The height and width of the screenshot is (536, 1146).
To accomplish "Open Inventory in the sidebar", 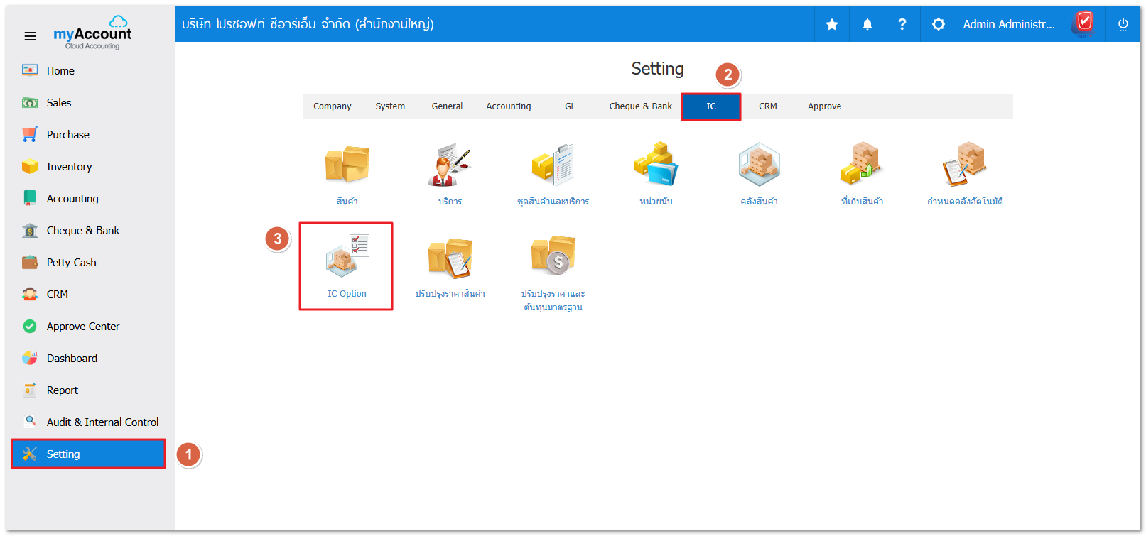I will tap(69, 167).
